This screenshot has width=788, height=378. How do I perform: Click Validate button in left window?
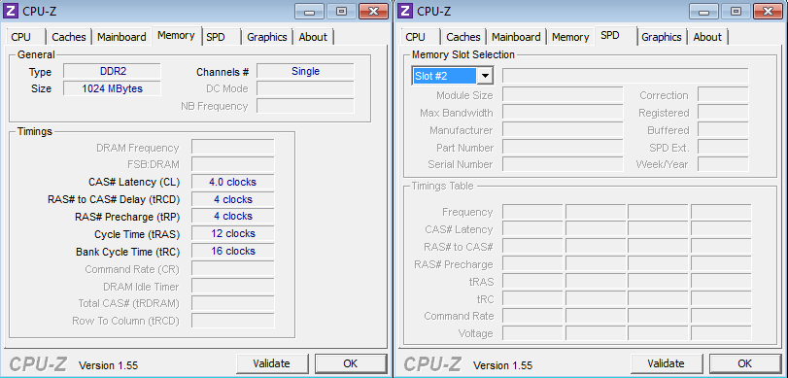[x=271, y=363]
